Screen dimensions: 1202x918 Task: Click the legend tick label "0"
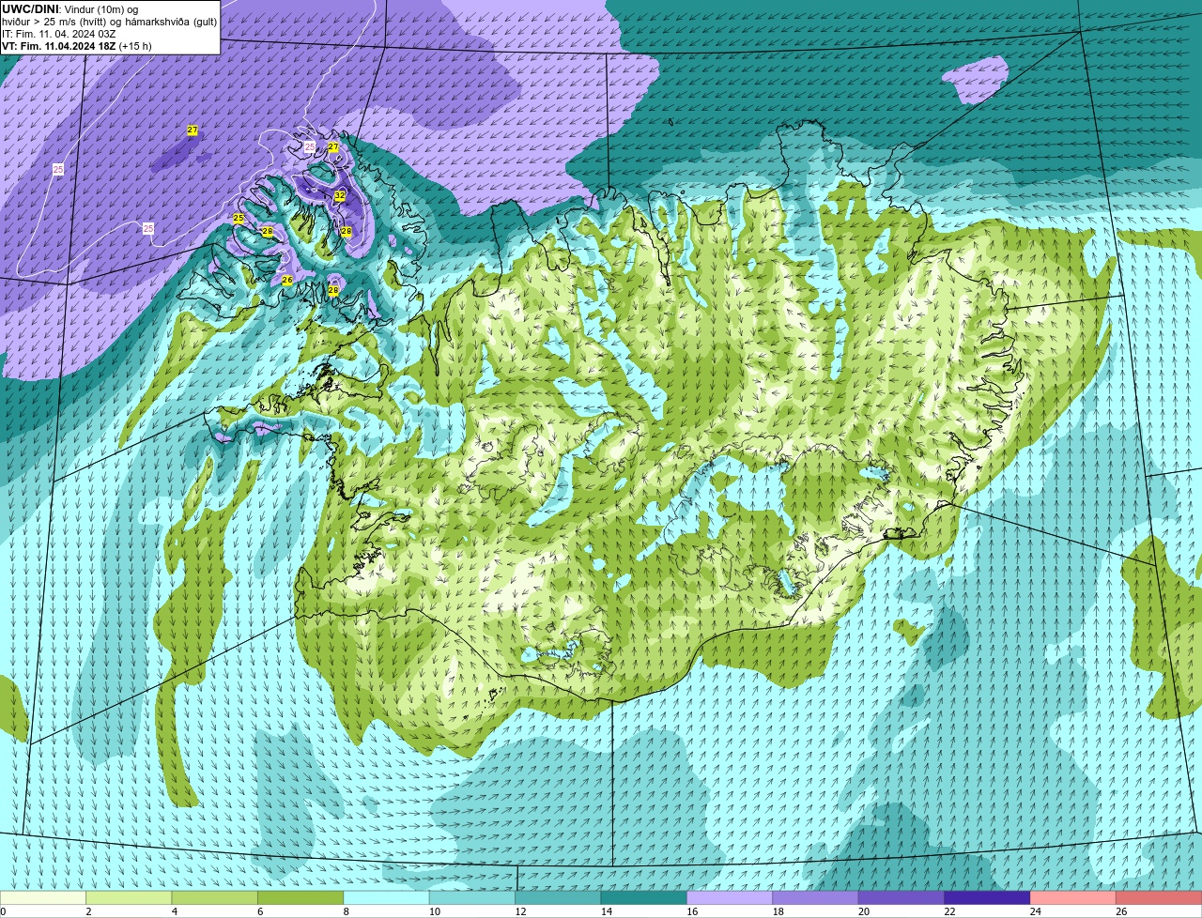click(4, 911)
